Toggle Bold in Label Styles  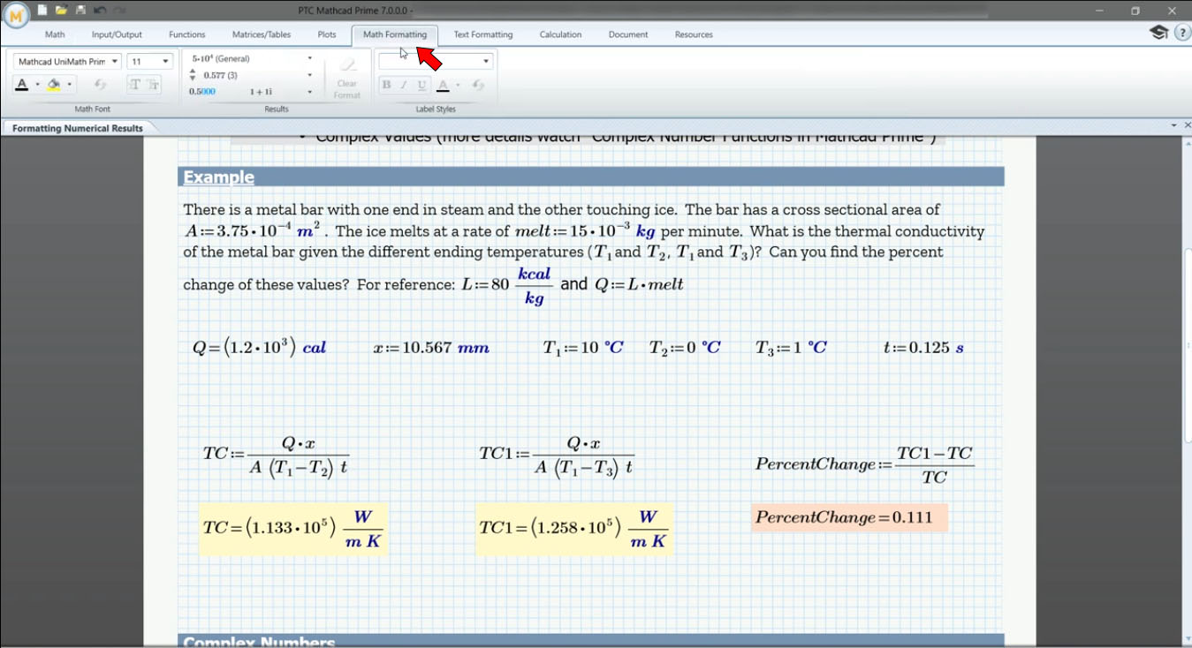[386, 85]
